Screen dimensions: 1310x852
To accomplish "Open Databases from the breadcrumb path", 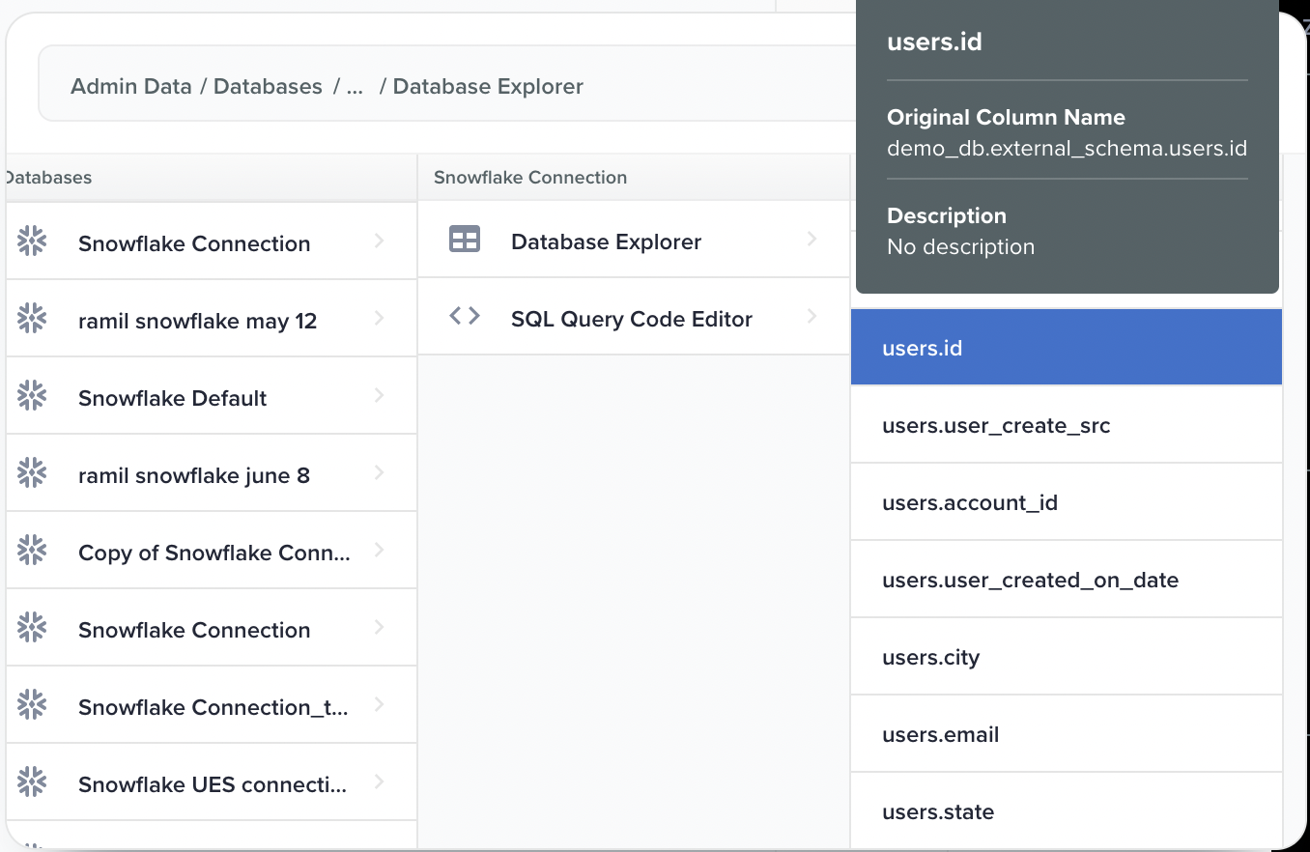I will pos(268,87).
